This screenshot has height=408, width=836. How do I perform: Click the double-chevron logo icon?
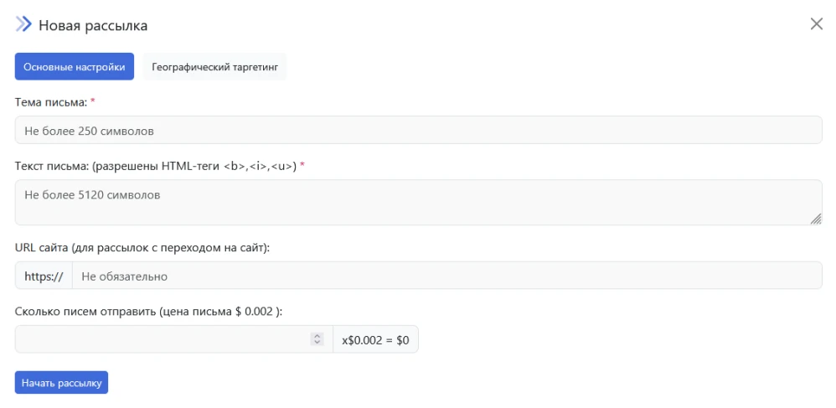(23, 24)
